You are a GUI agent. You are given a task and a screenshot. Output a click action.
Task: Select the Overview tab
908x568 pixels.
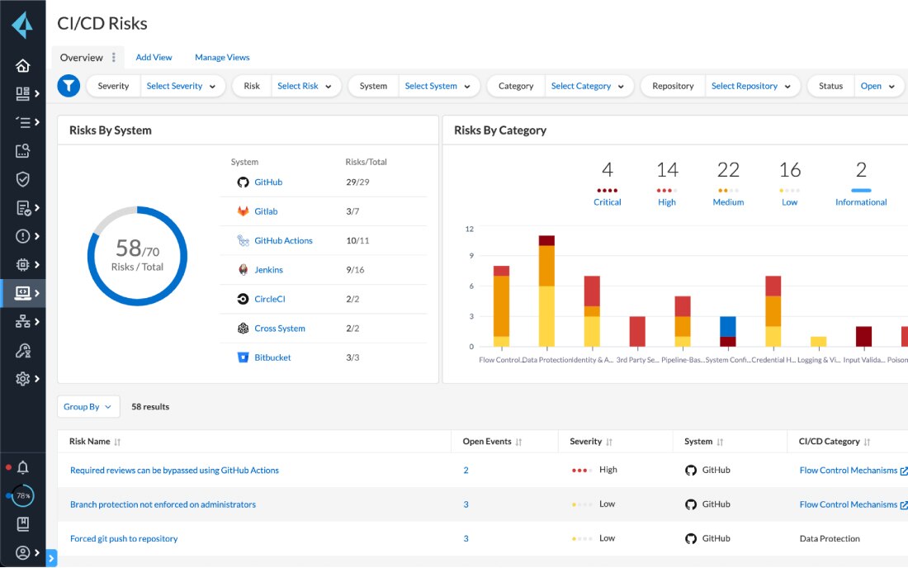point(81,57)
